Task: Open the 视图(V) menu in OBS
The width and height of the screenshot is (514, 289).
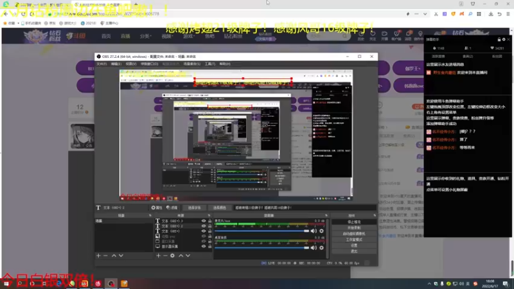Action: click(131, 64)
